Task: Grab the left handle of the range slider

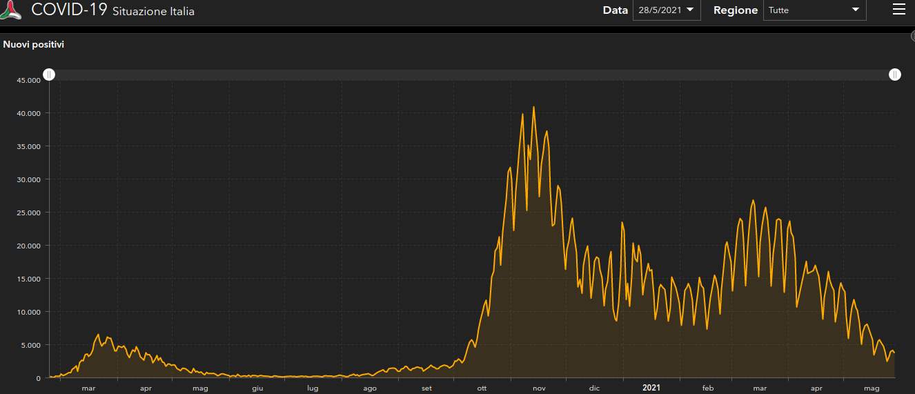Action: pyautogui.click(x=49, y=75)
